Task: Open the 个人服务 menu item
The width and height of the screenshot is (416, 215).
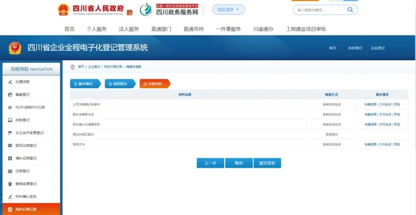Action: click(97, 29)
